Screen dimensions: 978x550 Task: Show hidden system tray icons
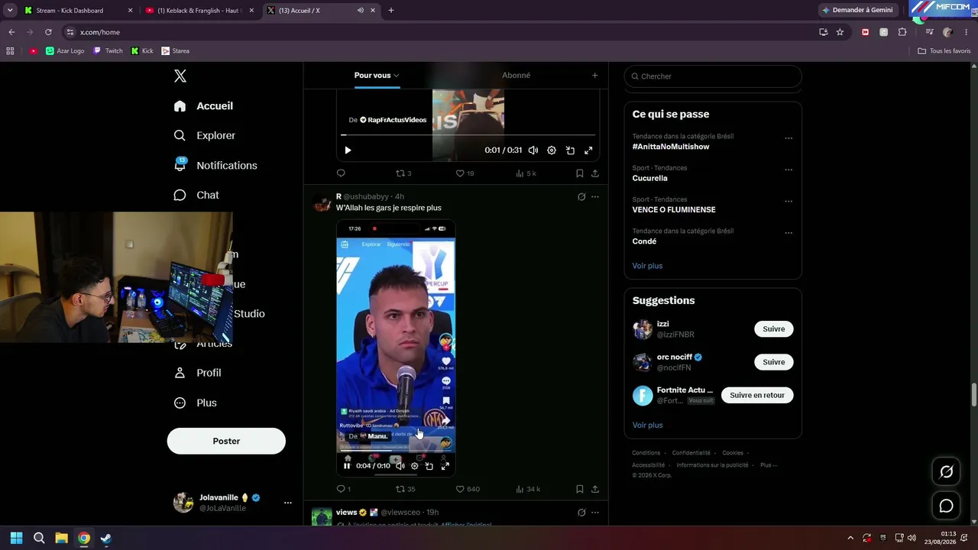pos(850,538)
